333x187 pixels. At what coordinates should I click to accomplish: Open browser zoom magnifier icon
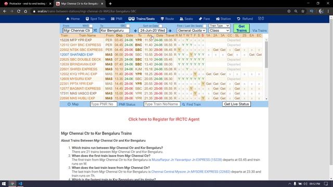[x=296, y=11]
